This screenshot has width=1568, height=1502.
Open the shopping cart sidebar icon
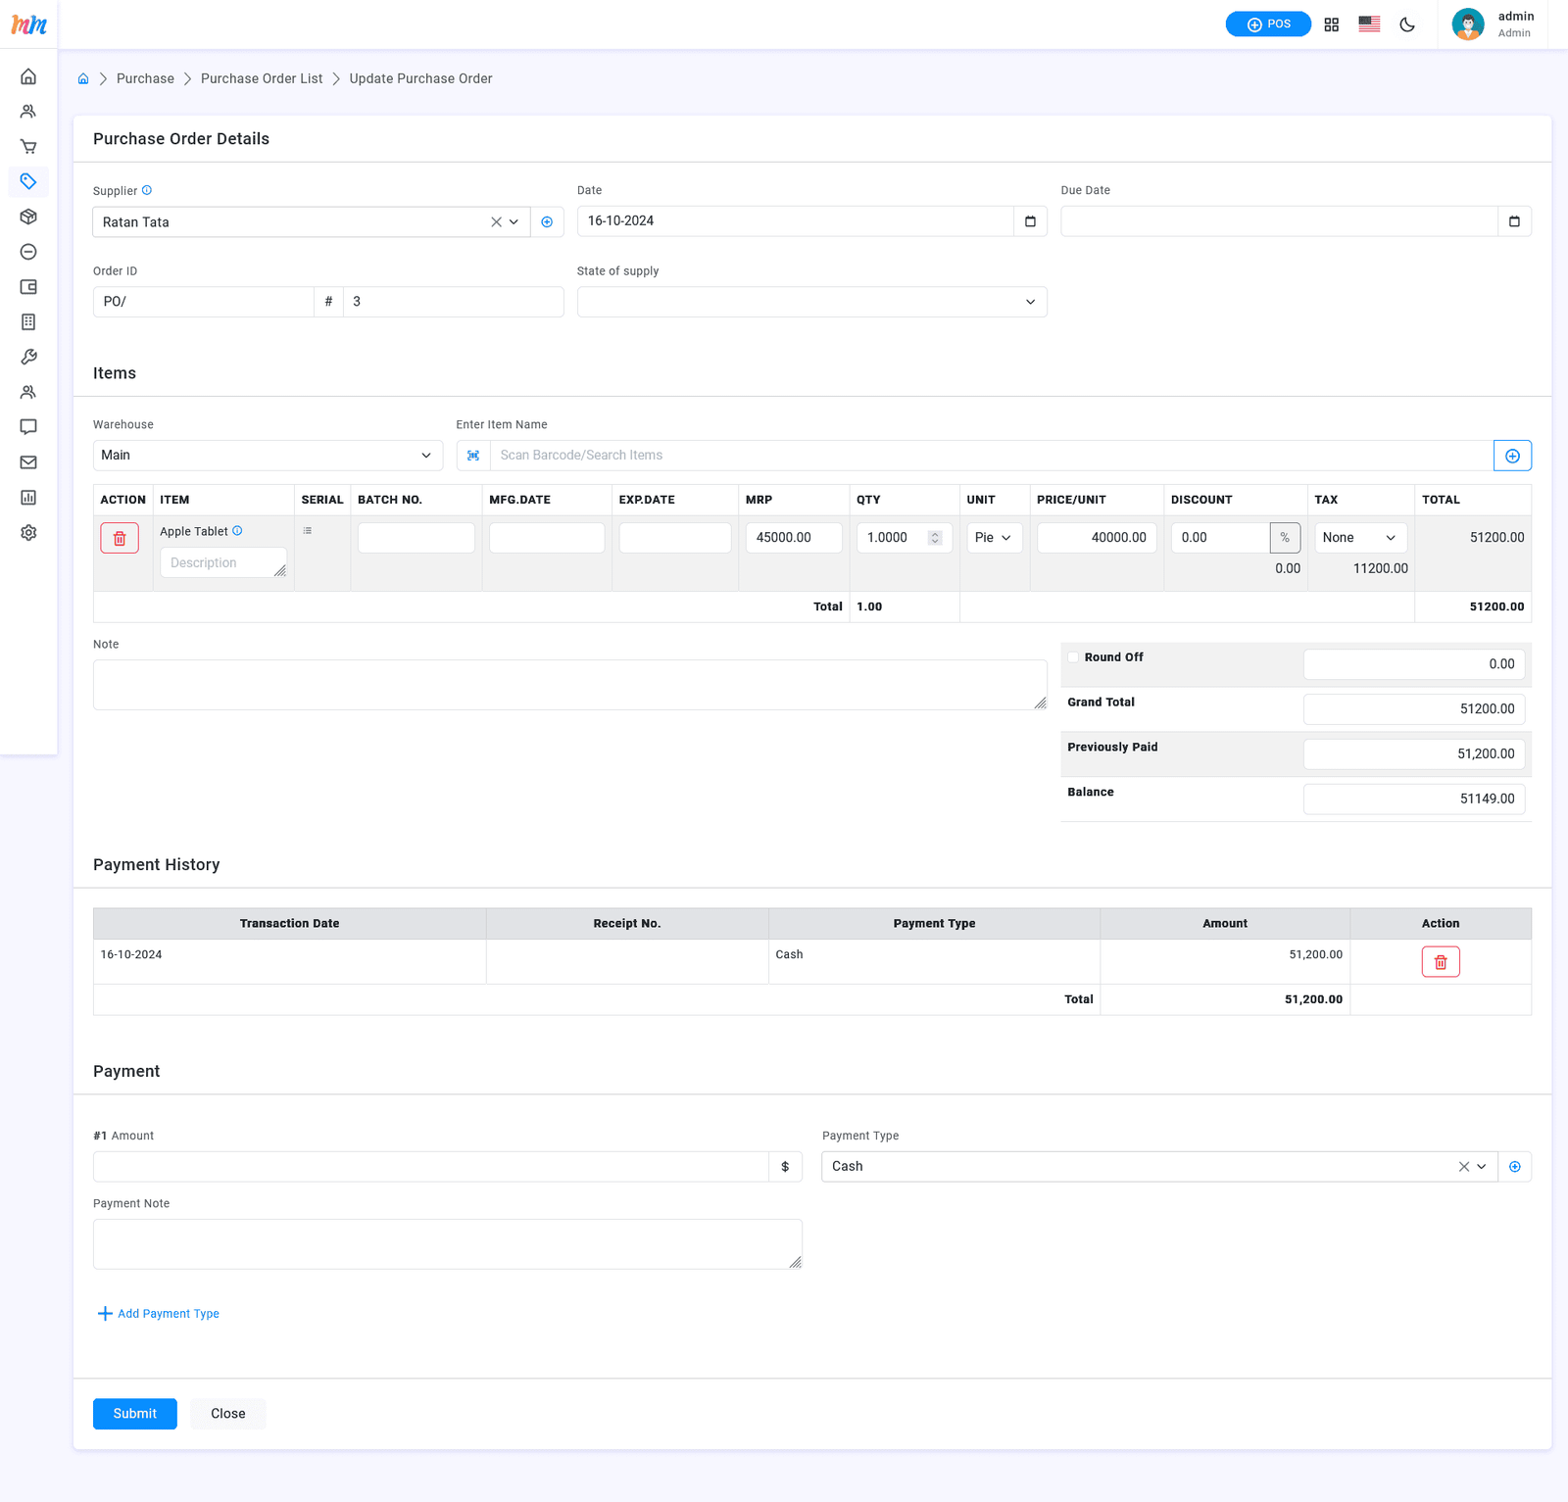[28, 147]
